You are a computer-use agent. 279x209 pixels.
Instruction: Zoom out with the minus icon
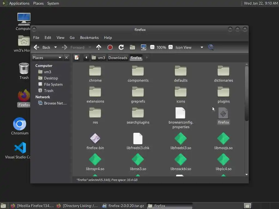[x=152, y=47]
